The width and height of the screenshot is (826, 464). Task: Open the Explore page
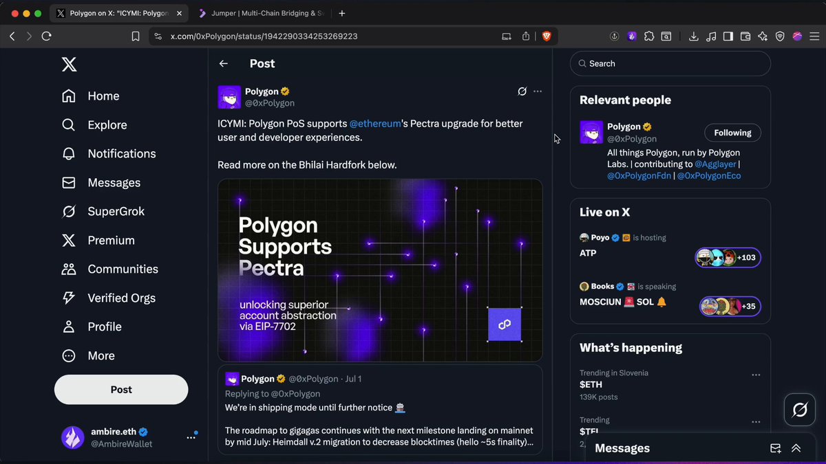click(94, 125)
